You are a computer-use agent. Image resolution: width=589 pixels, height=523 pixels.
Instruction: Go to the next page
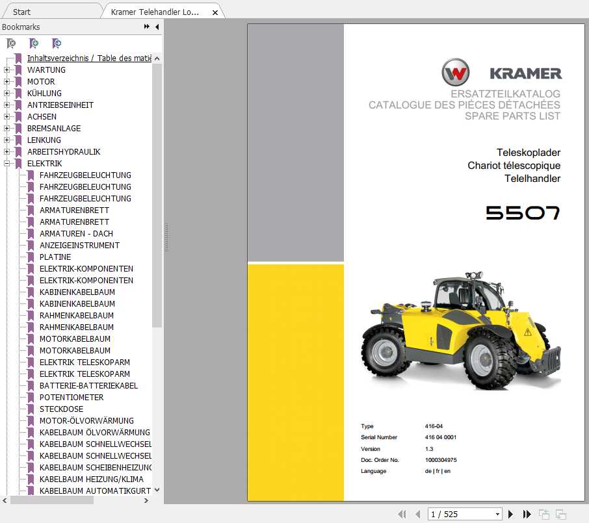(x=511, y=514)
